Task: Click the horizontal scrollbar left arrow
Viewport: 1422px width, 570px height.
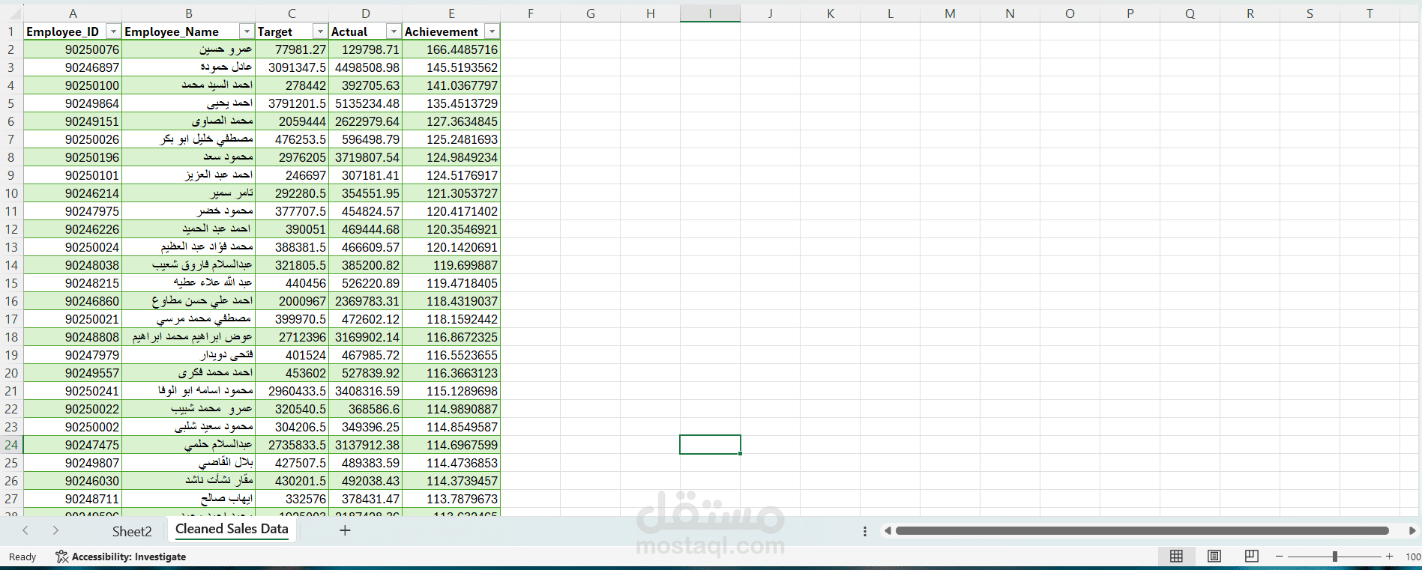Action: click(x=888, y=531)
